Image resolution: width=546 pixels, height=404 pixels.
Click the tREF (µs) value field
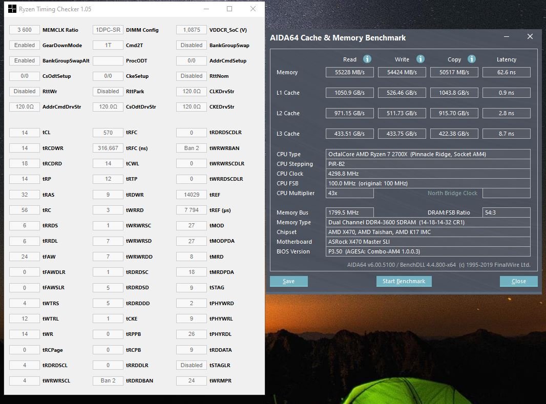point(192,210)
